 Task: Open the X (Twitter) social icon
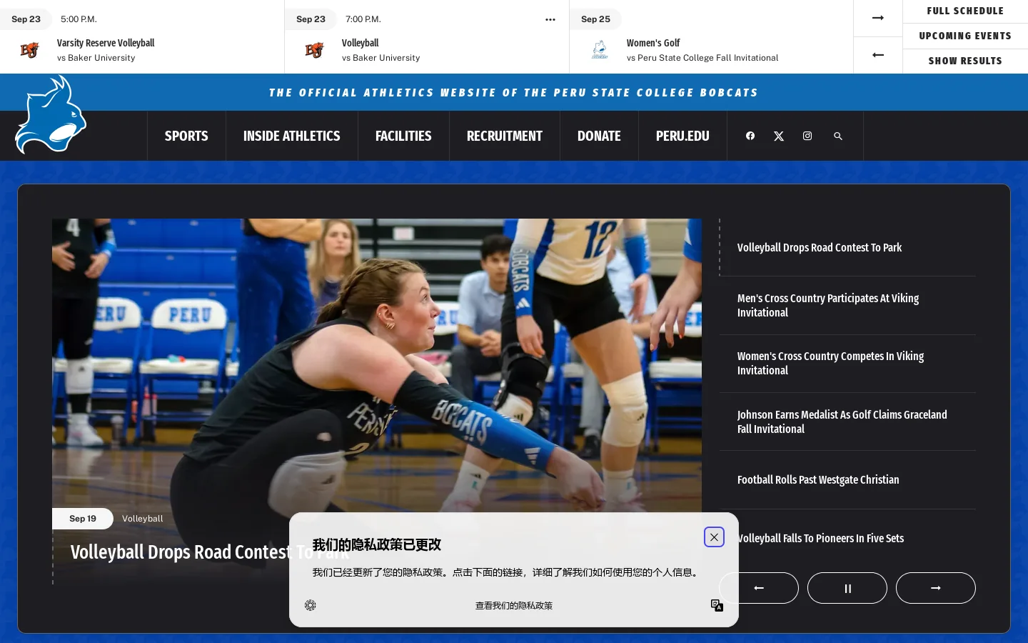(779, 136)
